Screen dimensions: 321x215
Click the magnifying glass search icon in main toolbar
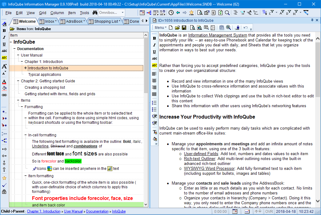point(227,13)
